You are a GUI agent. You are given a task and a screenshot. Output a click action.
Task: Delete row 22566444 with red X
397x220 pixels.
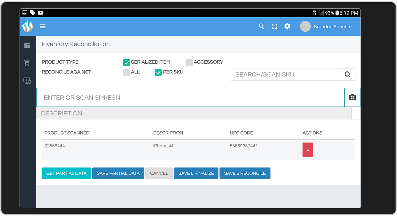(308, 150)
